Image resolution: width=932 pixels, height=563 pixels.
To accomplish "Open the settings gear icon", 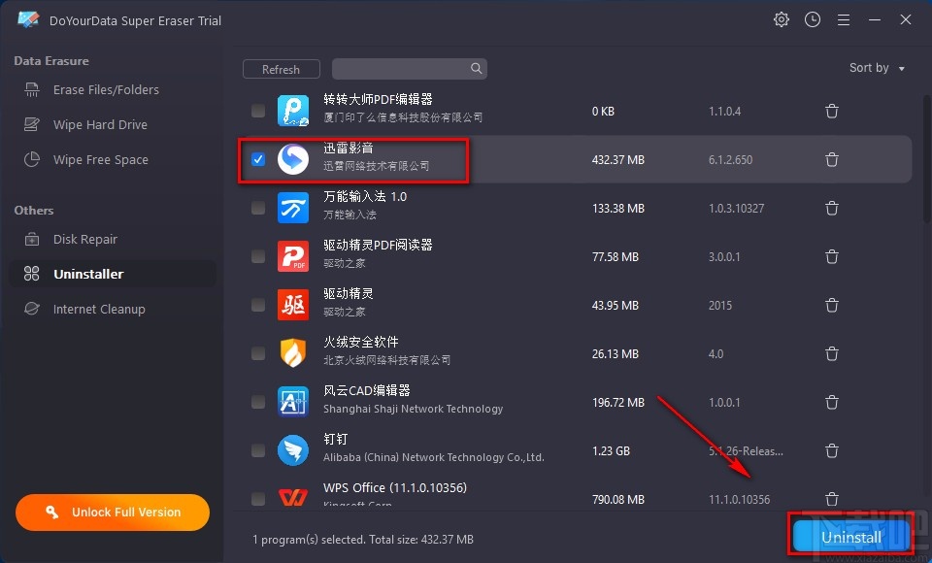I will [781, 18].
